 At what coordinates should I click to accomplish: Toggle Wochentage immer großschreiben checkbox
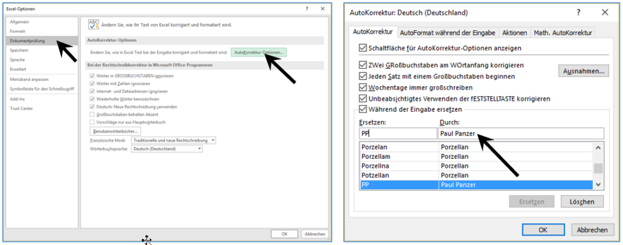click(363, 87)
